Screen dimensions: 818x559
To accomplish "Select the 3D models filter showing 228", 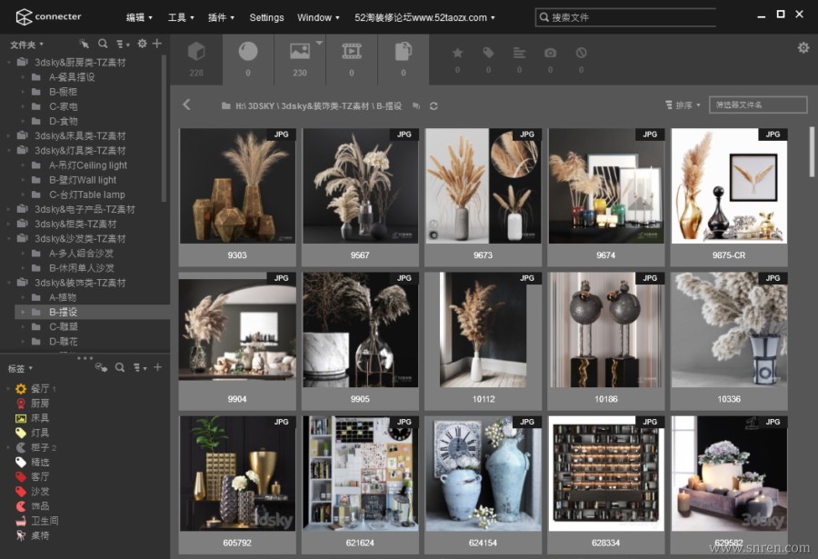I will tap(195, 58).
